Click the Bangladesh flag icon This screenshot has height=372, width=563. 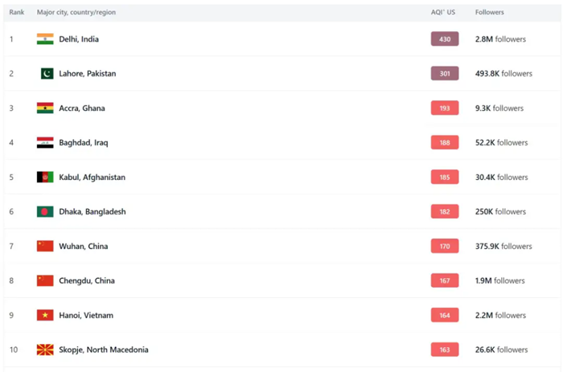[x=45, y=212]
